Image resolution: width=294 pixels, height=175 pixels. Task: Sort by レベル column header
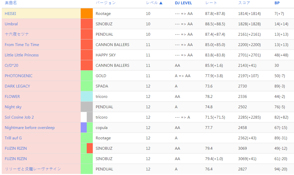click(x=152, y=3)
